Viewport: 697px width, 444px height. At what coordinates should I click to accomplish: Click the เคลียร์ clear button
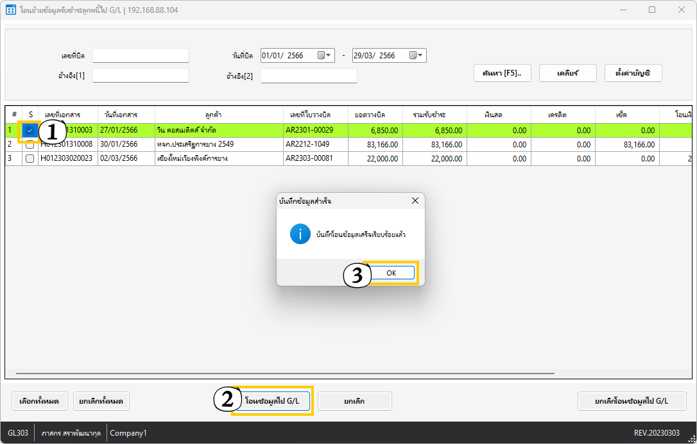[567, 73]
